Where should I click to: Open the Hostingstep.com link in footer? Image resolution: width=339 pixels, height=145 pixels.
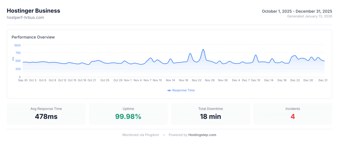click(202, 135)
